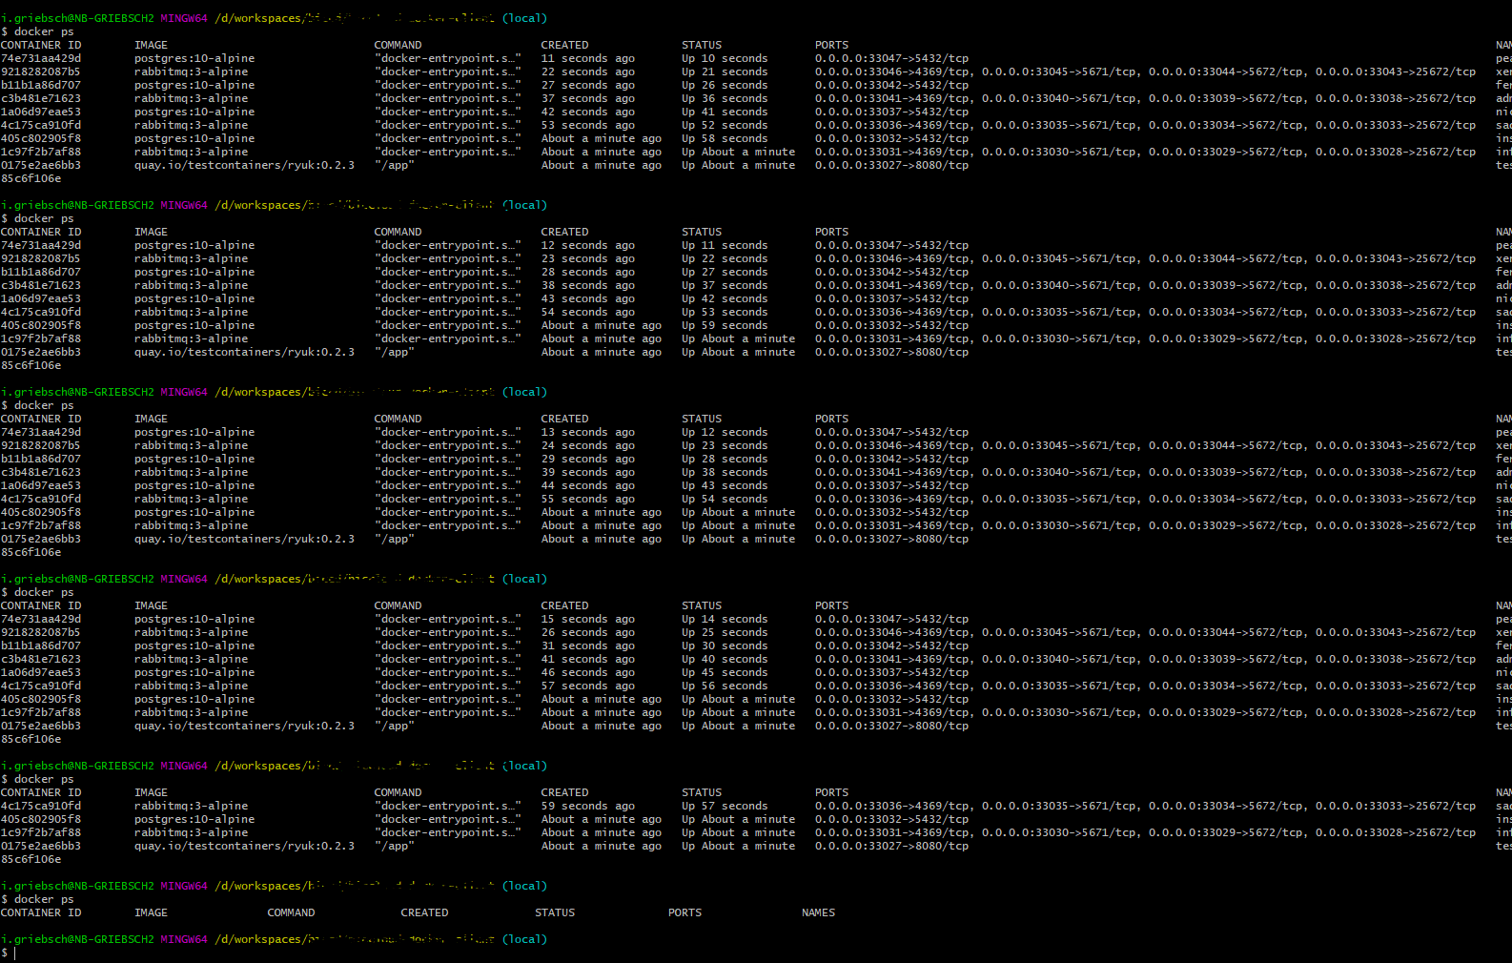Select the '12 seconds ago' created value
The image size is (1512, 963).
click(588, 245)
